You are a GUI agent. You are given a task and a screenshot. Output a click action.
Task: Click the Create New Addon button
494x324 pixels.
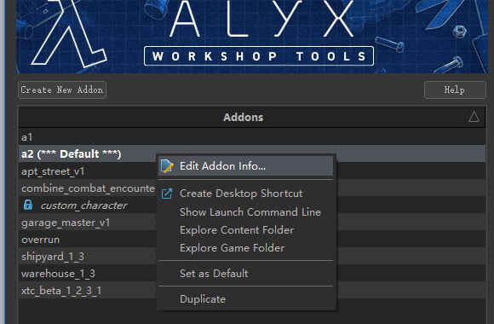(62, 90)
